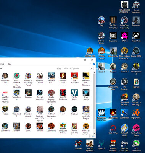Click the Explorer search field Поиск в: Прочие

pos(78,68)
